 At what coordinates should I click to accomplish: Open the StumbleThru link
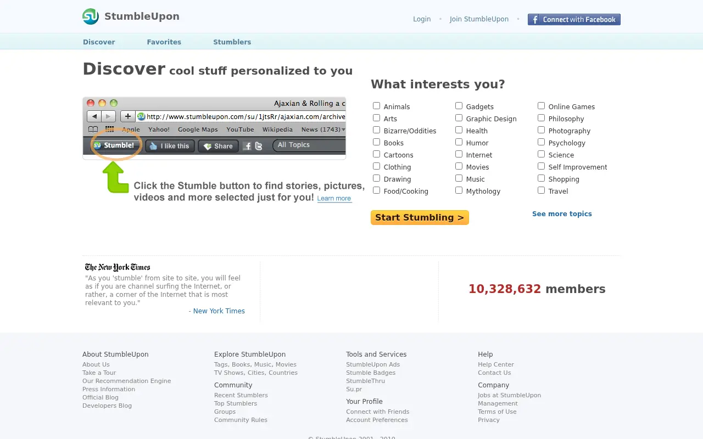click(x=365, y=381)
